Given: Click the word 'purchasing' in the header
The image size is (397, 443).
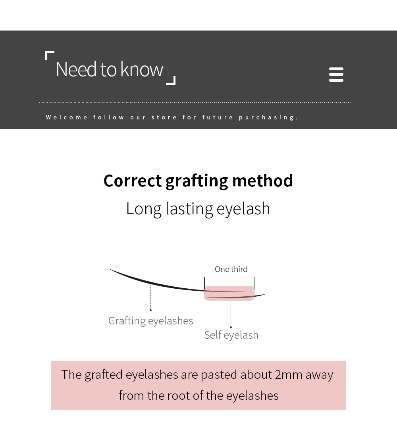Looking at the screenshot, I should (x=268, y=117).
